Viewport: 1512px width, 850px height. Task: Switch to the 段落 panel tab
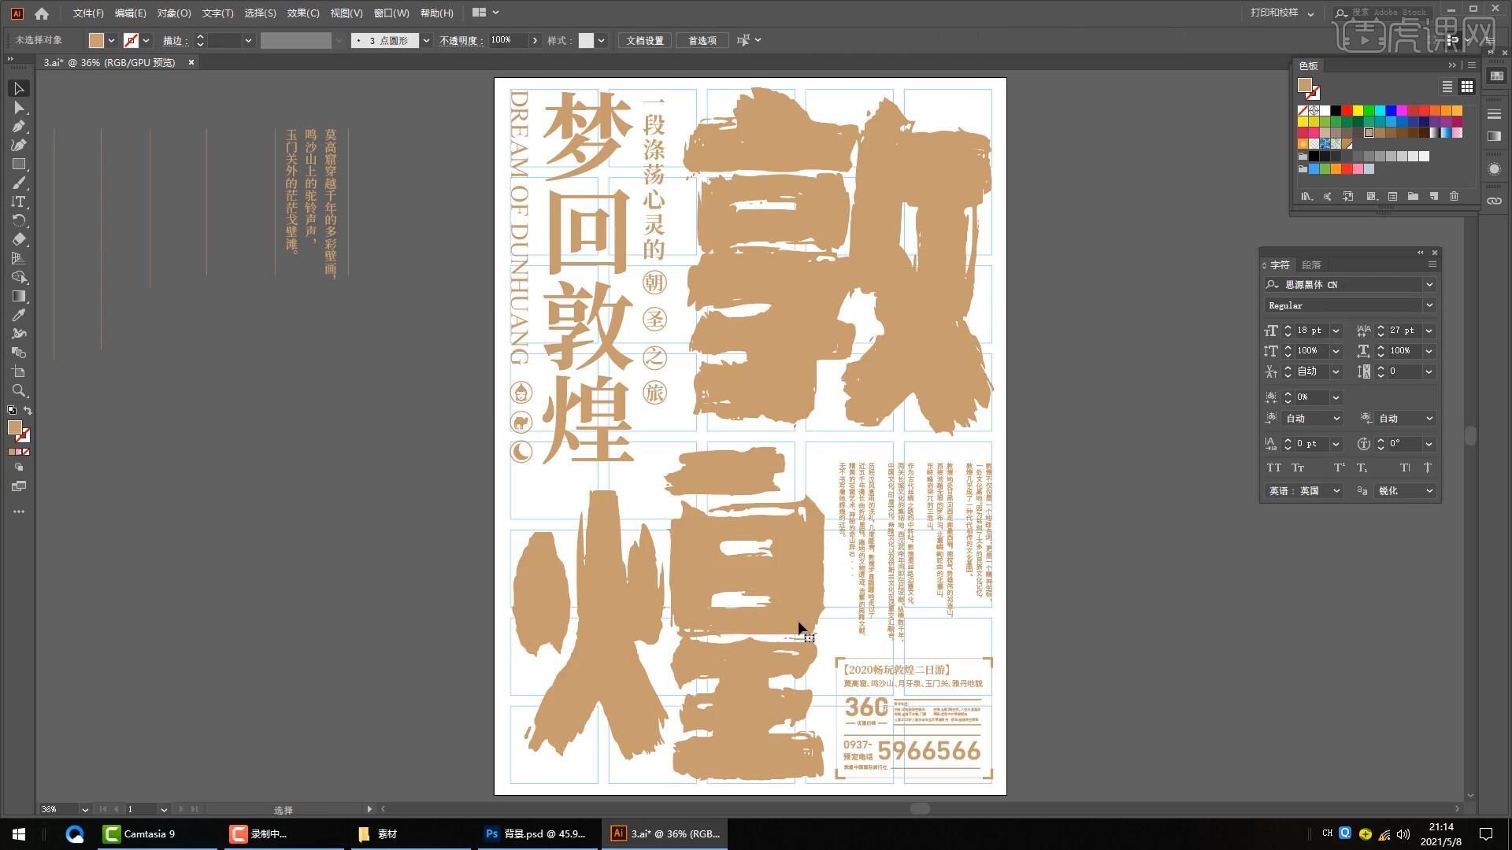[1311, 265]
